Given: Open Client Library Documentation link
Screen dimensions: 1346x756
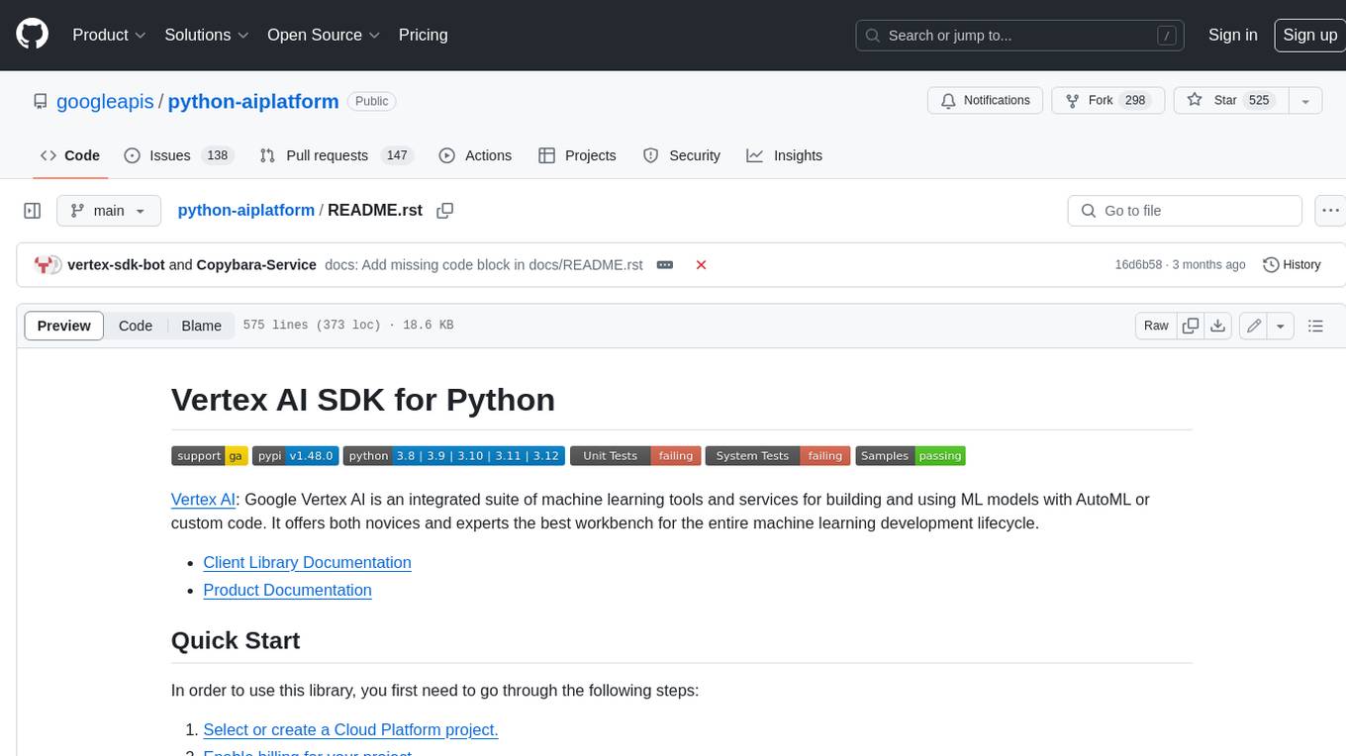Looking at the screenshot, I should tap(307, 562).
